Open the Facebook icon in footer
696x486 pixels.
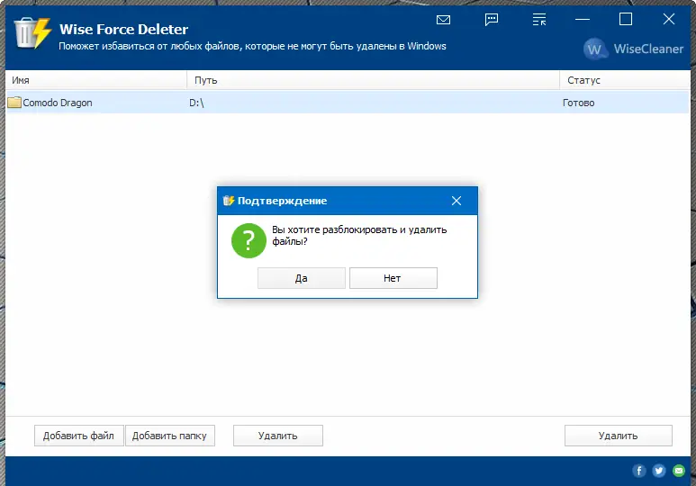(x=638, y=471)
